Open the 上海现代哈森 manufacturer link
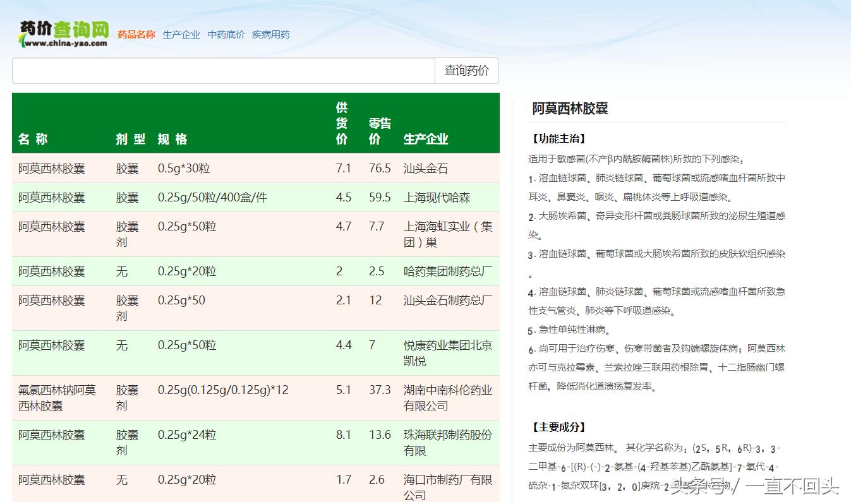 point(437,197)
